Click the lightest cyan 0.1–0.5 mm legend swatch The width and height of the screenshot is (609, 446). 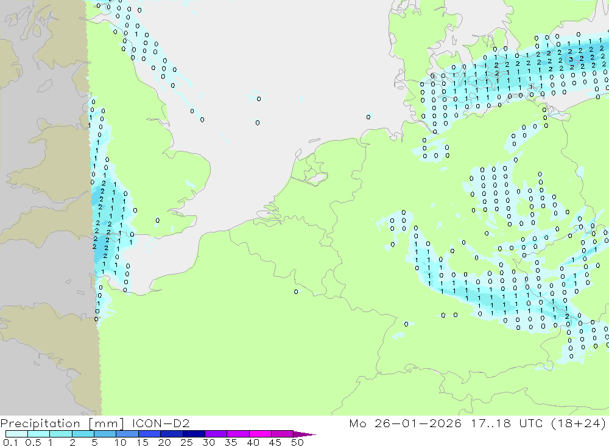pos(16,434)
